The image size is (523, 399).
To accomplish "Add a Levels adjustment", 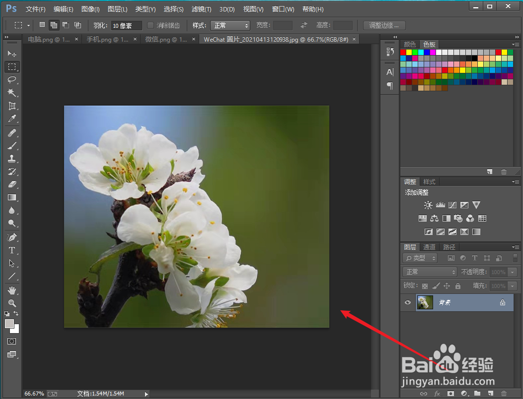I will pyautogui.click(x=440, y=205).
